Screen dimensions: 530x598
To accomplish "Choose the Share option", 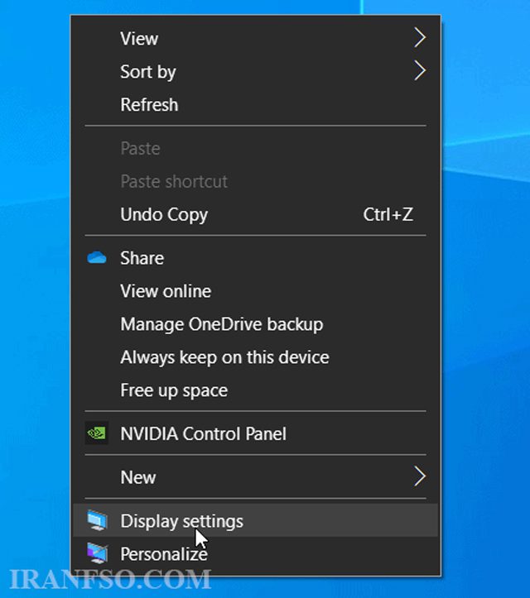I will click(x=255, y=258).
